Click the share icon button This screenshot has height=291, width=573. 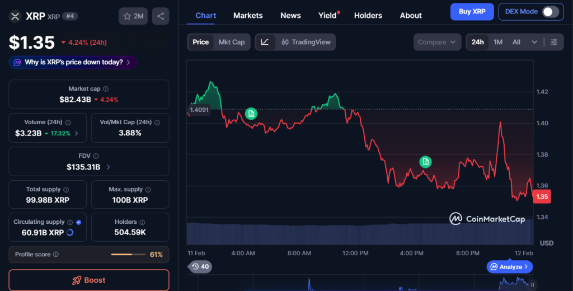click(161, 16)
